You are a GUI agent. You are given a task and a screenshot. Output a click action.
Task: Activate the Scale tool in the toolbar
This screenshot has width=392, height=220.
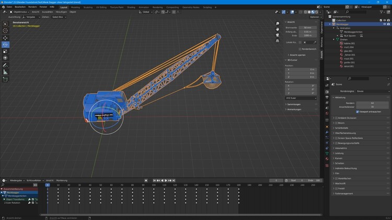click(x=6, y=51)
